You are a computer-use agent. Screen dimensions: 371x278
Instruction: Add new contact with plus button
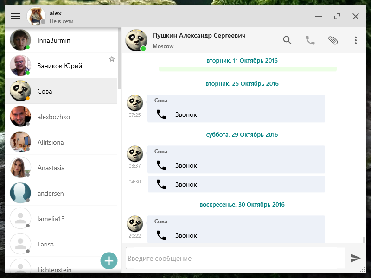pos(109,261)
